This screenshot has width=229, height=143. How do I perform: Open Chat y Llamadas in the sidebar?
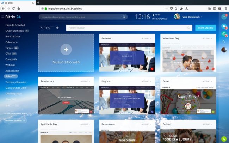coord(14,31)
